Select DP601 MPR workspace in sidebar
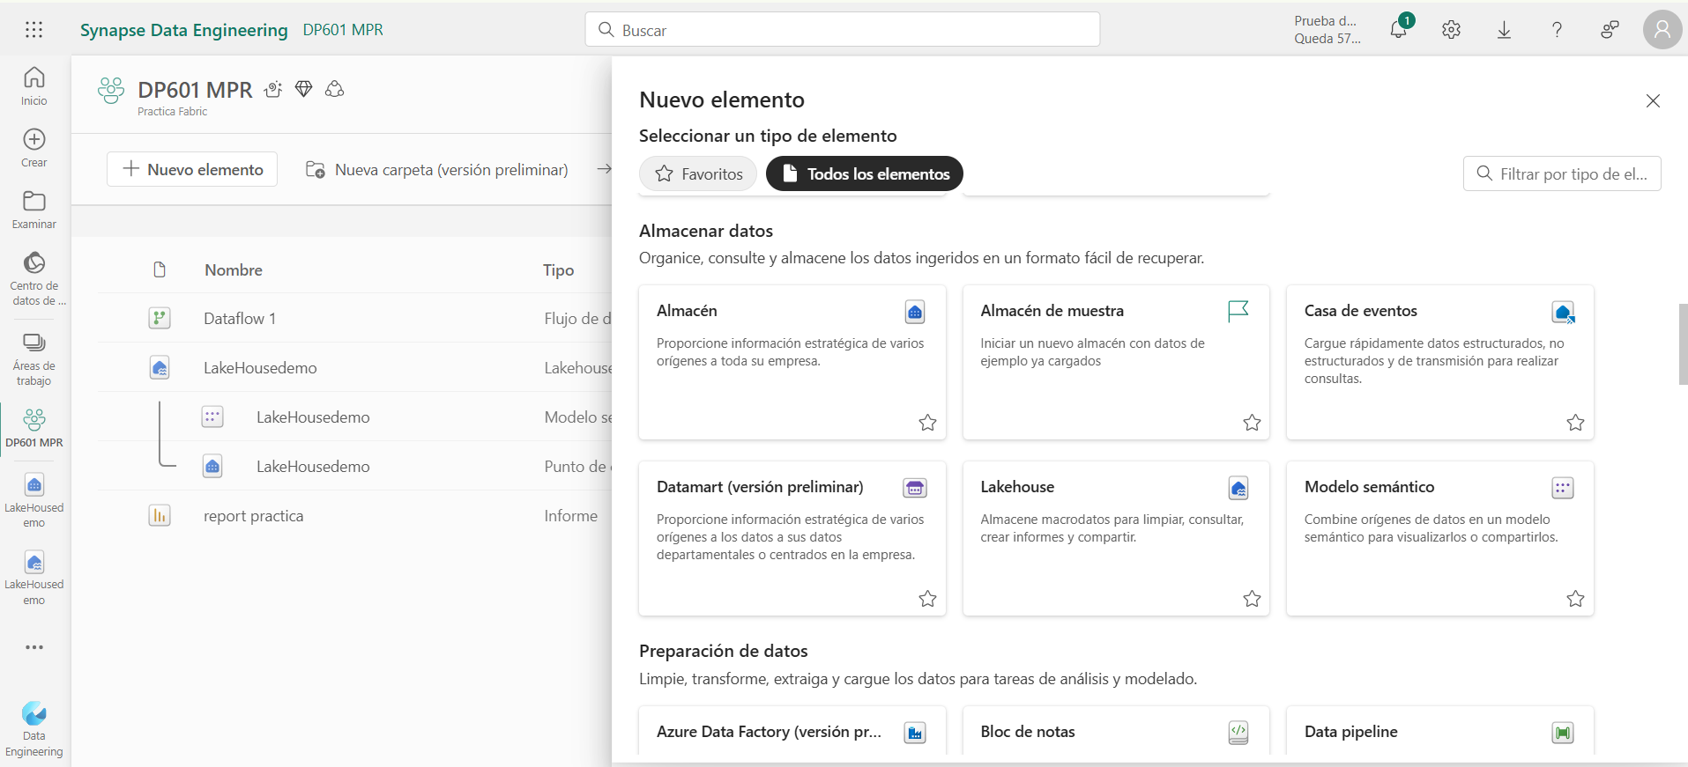 (34, 429)
